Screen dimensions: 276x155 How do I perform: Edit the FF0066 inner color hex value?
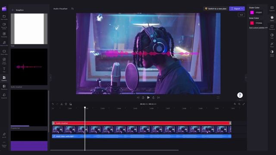coord(259,23)
